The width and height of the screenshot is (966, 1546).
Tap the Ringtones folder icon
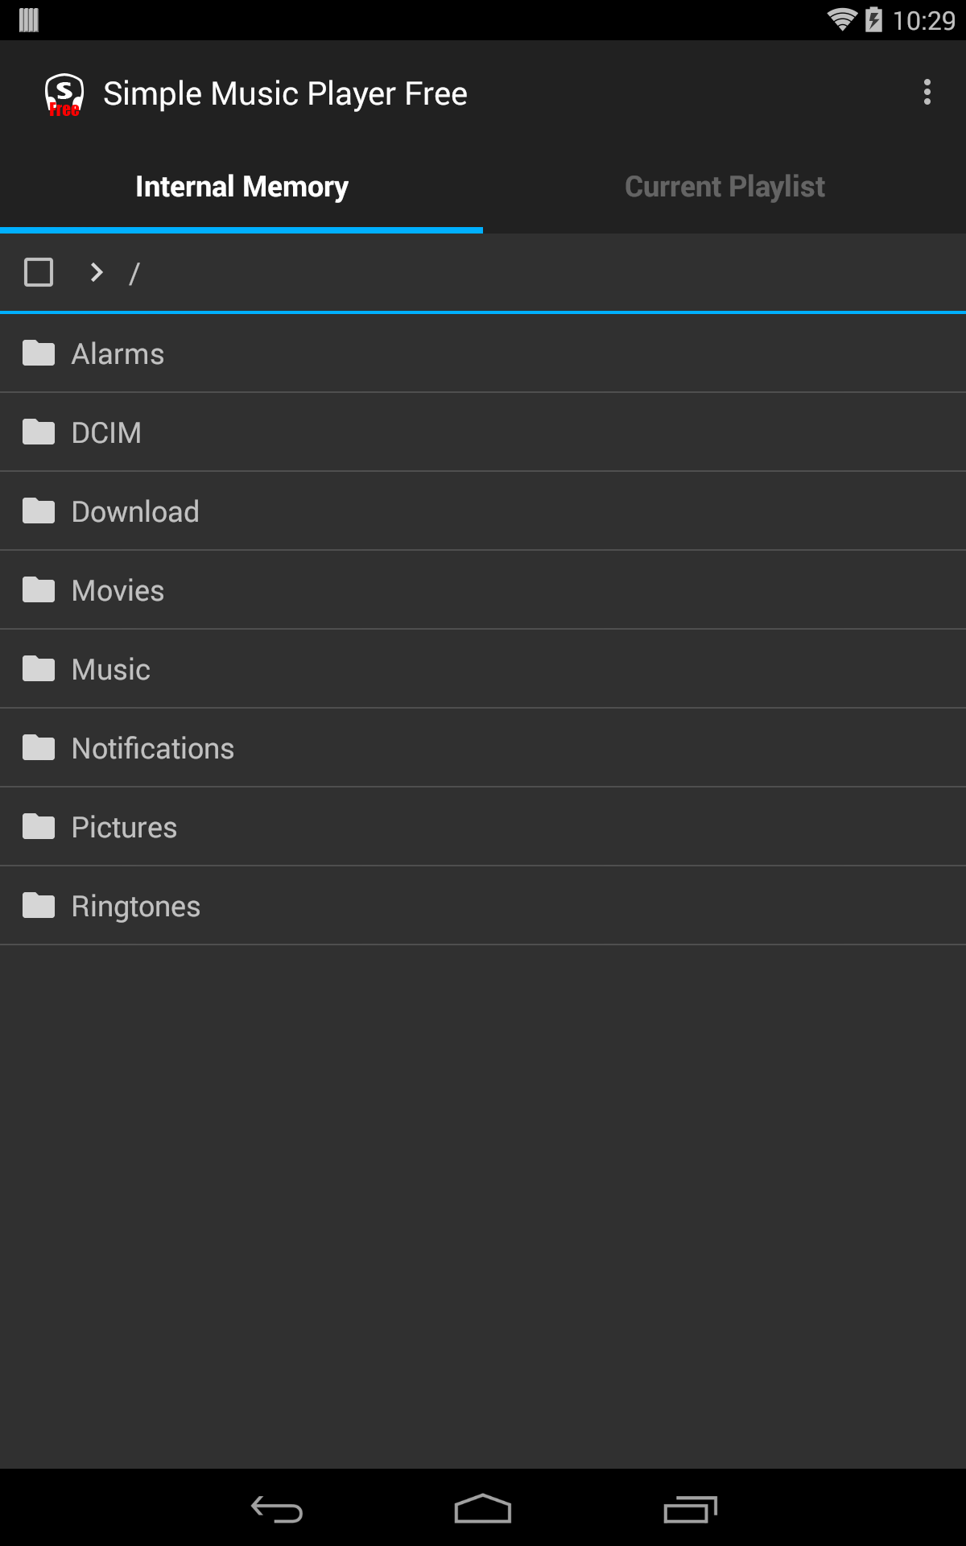(x=39, y=905)
